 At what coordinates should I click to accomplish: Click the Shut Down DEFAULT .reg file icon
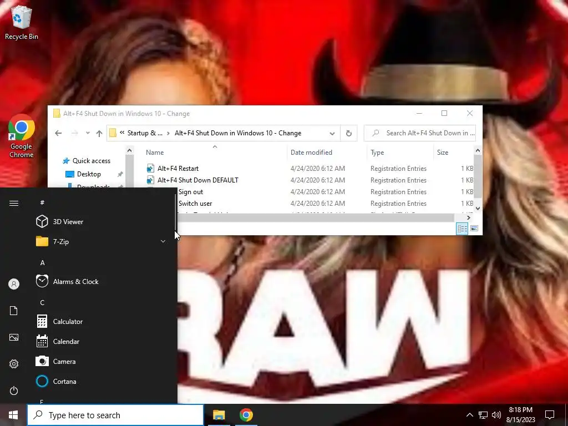point(150,180)
